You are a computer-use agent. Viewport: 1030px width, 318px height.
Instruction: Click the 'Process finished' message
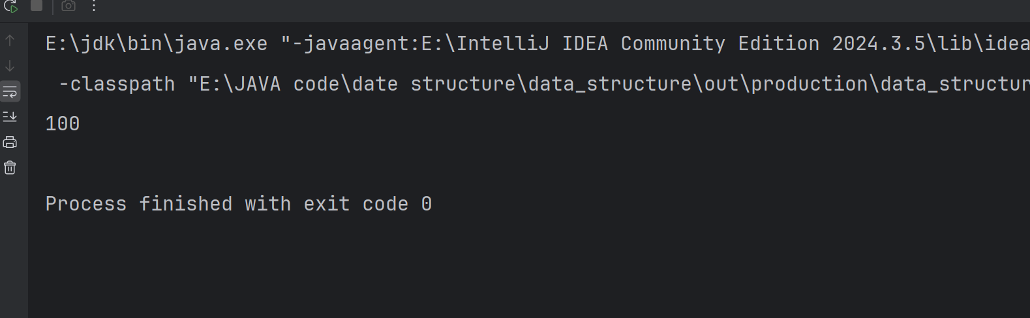coord(138,204)
